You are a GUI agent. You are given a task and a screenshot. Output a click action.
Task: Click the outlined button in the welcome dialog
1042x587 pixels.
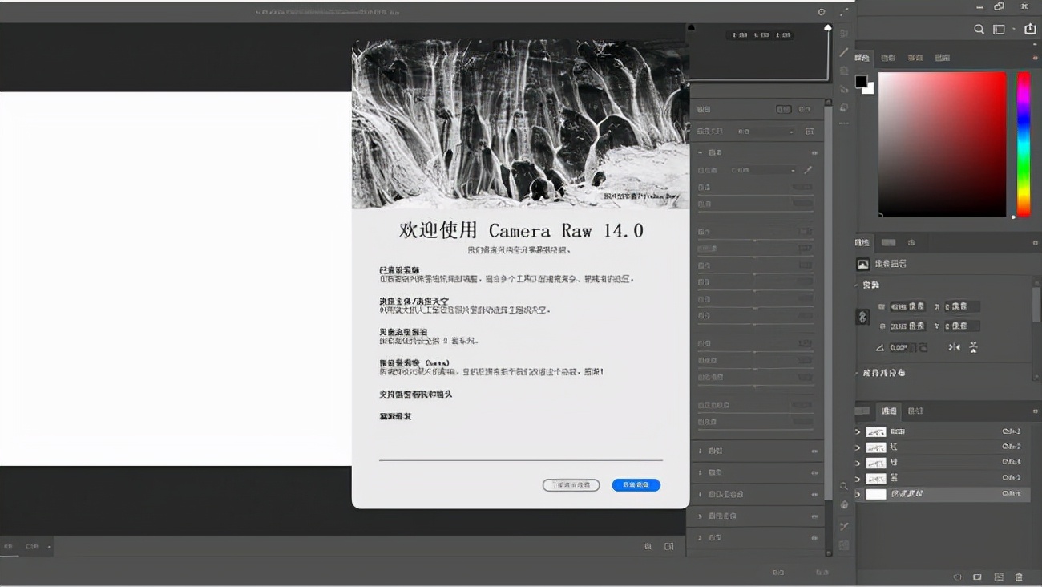571,485
